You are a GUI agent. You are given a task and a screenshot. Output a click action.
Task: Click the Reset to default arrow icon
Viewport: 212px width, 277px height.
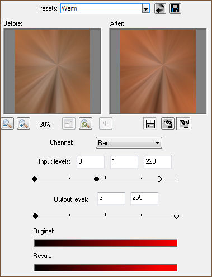[x=160, y=9]
